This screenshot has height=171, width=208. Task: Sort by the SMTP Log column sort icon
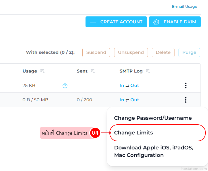(x=148, y=71)
